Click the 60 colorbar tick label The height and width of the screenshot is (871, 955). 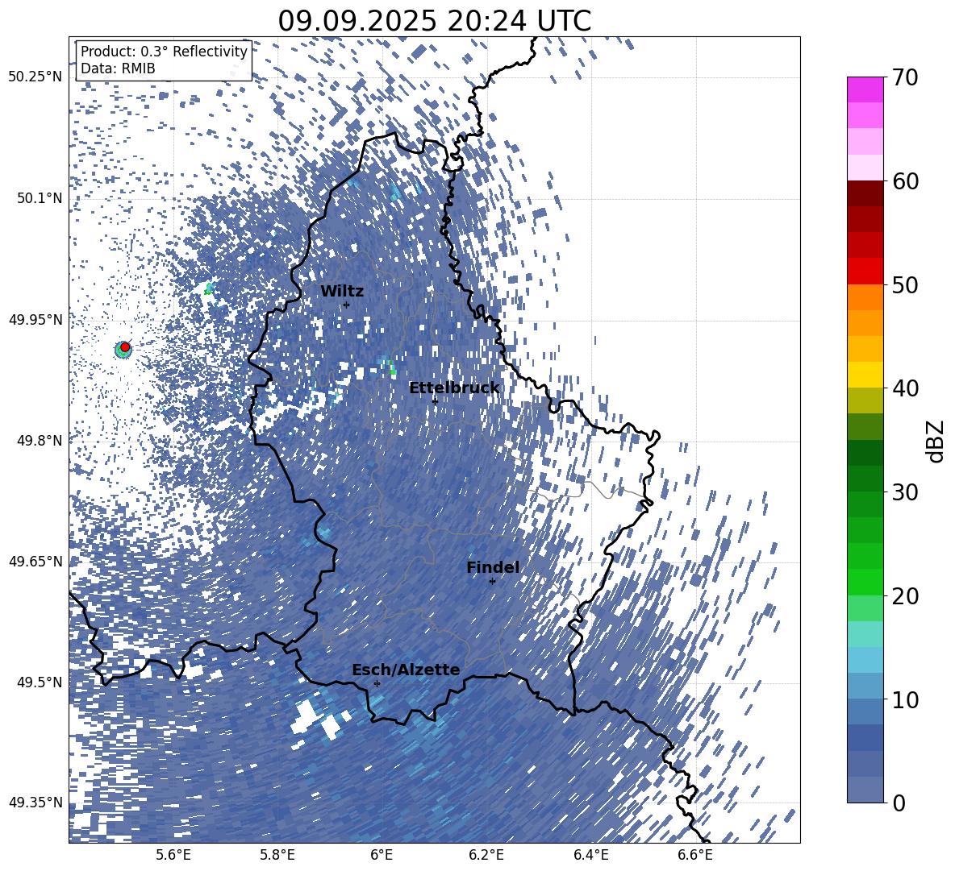coord(905,181)
